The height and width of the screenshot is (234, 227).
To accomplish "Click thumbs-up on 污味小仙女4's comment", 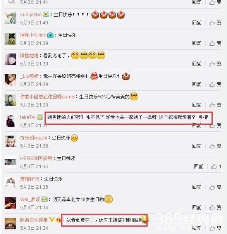I will coord(215,43).
